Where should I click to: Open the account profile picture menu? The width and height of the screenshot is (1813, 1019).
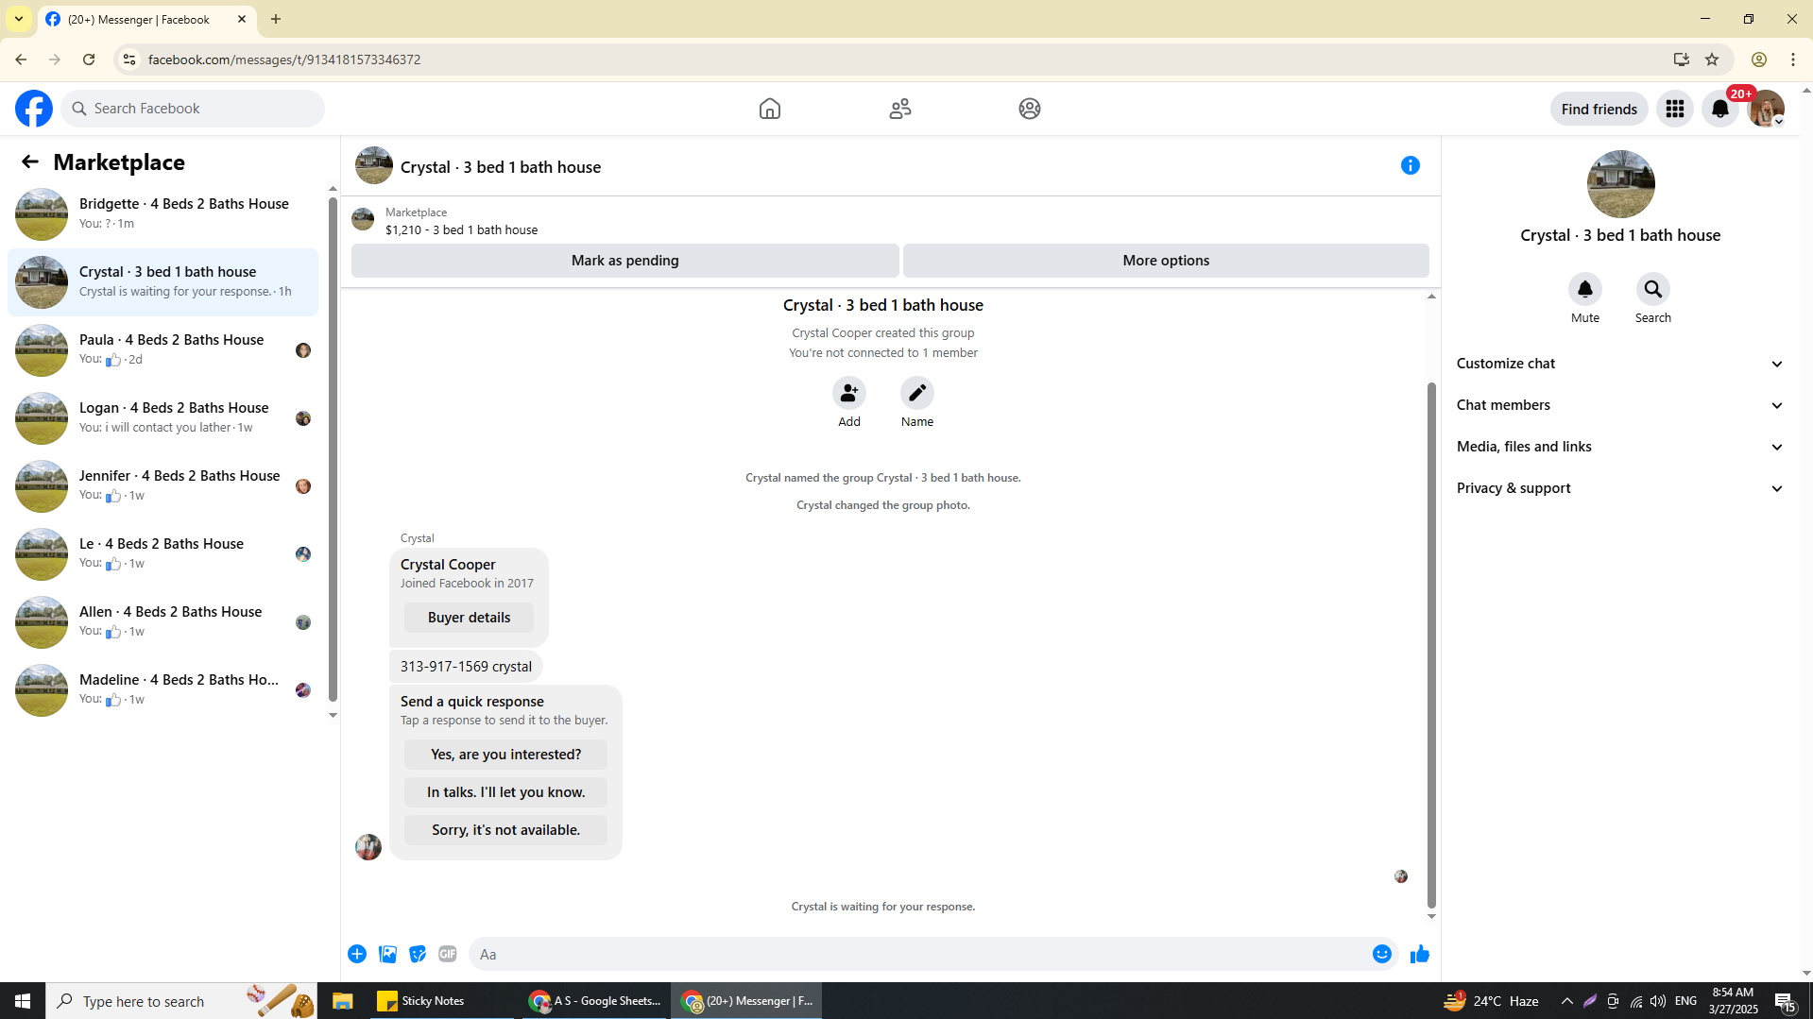pos(1766,109)
